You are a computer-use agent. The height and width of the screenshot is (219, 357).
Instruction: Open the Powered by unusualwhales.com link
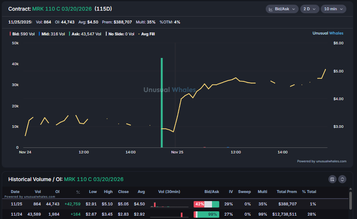pos(322,161)
